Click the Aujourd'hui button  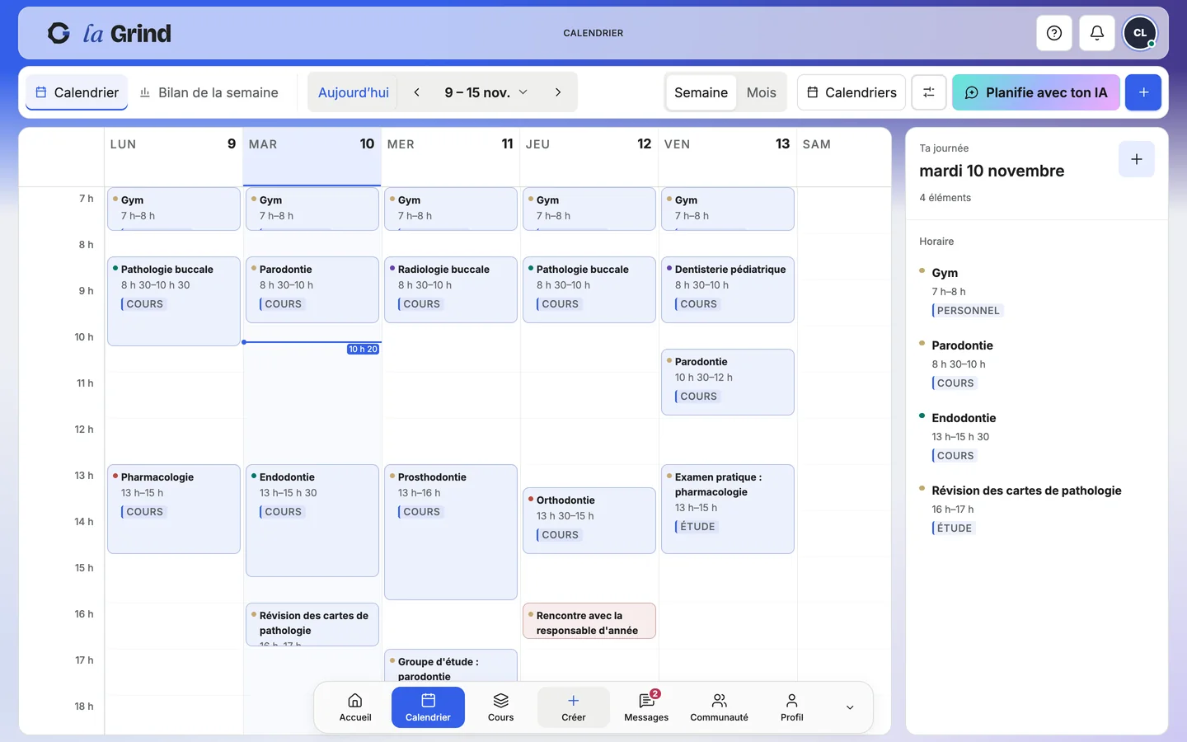(x=354, y=92)
